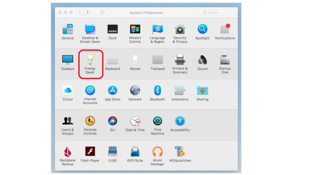Click the Show All grid button

[102, 12]
